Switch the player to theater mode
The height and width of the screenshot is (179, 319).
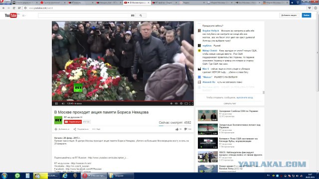click(x=186, y=103)
